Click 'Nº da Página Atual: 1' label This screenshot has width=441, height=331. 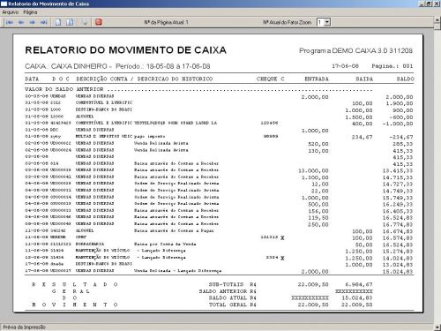[x=166, y=22]
